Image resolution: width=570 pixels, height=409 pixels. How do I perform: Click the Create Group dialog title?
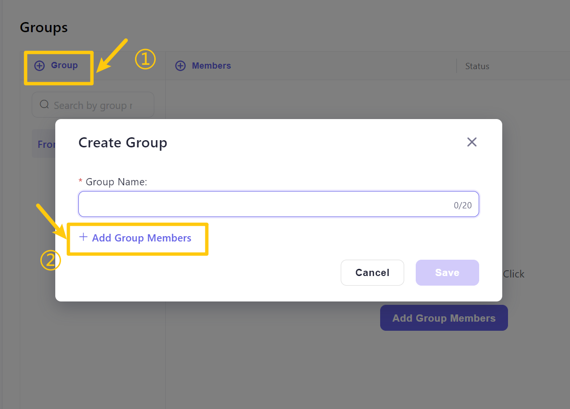pyautogui.click(x=123, y=143)
